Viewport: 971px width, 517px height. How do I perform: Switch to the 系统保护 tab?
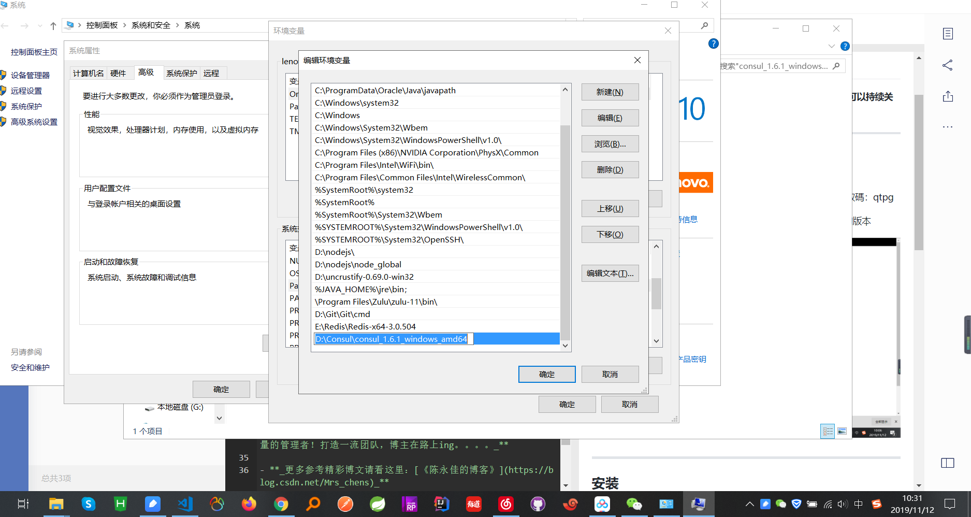pos(182,73)
